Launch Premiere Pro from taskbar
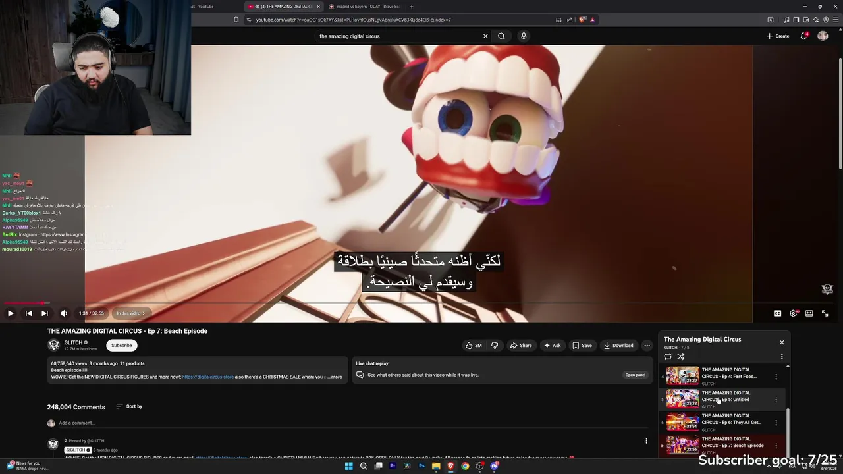 (x=393, y=466)
